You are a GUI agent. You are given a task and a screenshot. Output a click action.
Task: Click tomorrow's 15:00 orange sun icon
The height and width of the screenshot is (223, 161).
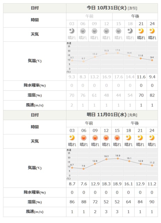pyautogui.click(x=117, y=138)
